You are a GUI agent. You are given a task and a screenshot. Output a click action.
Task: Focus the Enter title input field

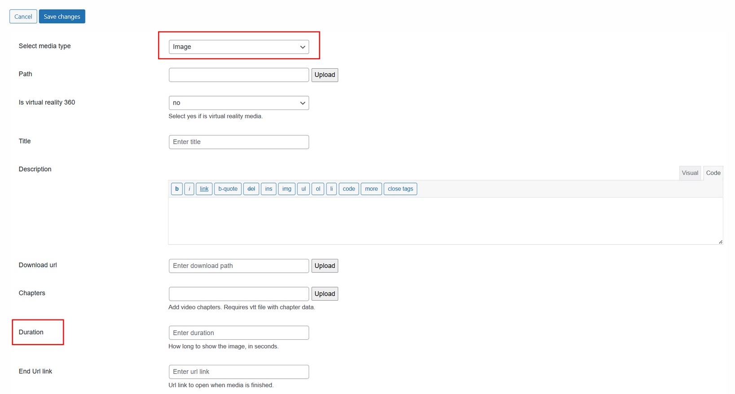238,142
